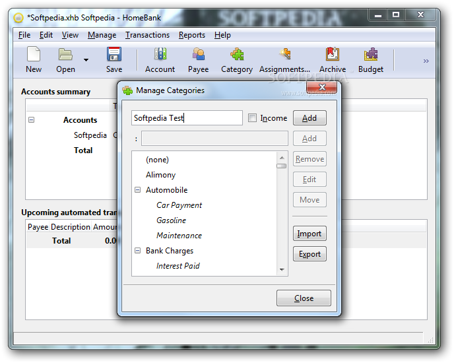Open the Reports menu

[192, 35]
